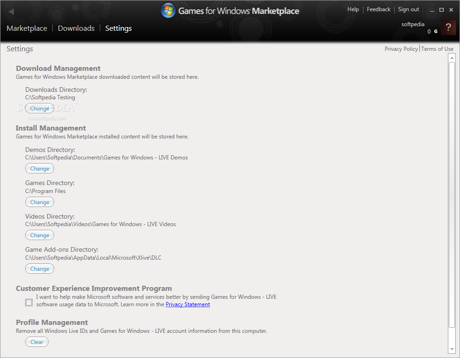The height and width of the screenshot is (358, 460).
Task: Click the Profile Management heading
Action: coord(52,323)
